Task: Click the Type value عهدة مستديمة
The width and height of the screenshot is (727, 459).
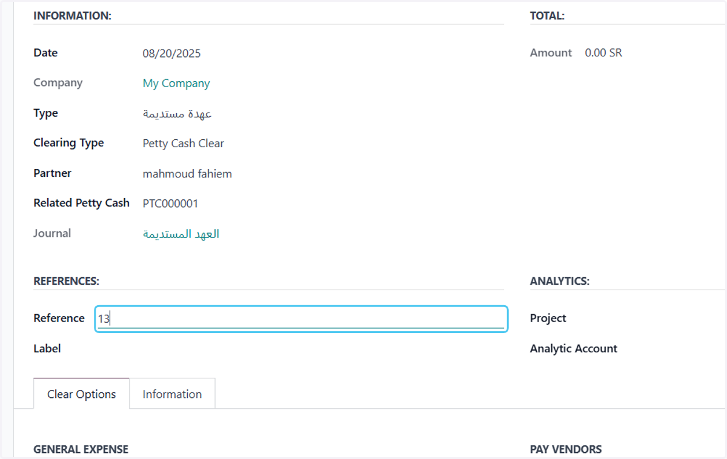Action: (x=177, y=114)
